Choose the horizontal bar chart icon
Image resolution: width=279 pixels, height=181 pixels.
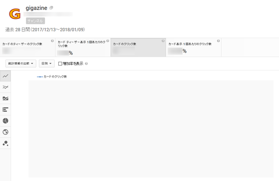(5, 109)
